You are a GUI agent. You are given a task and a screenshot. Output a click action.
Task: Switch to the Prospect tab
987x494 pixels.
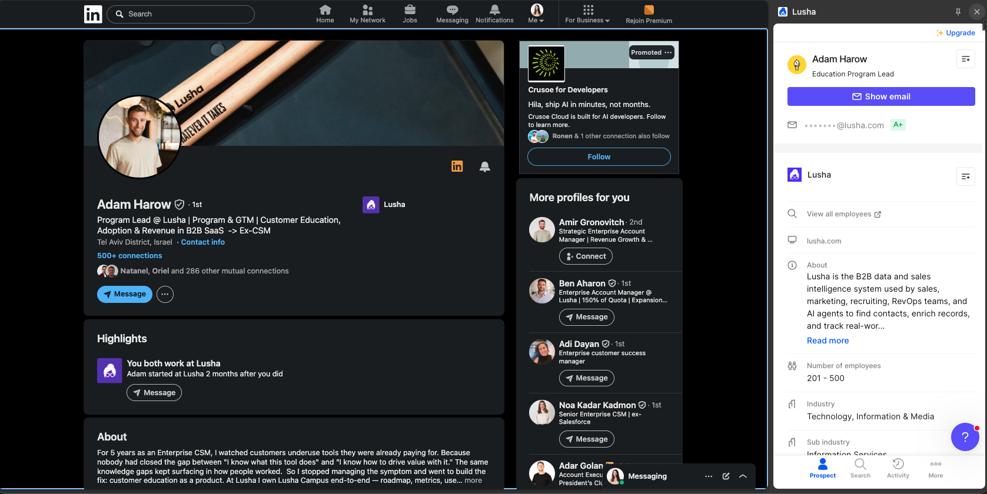coord(822,469)
